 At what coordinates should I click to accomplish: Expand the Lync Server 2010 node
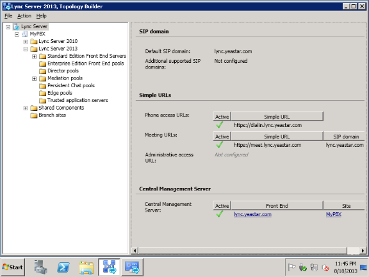(x=26, y=42)
